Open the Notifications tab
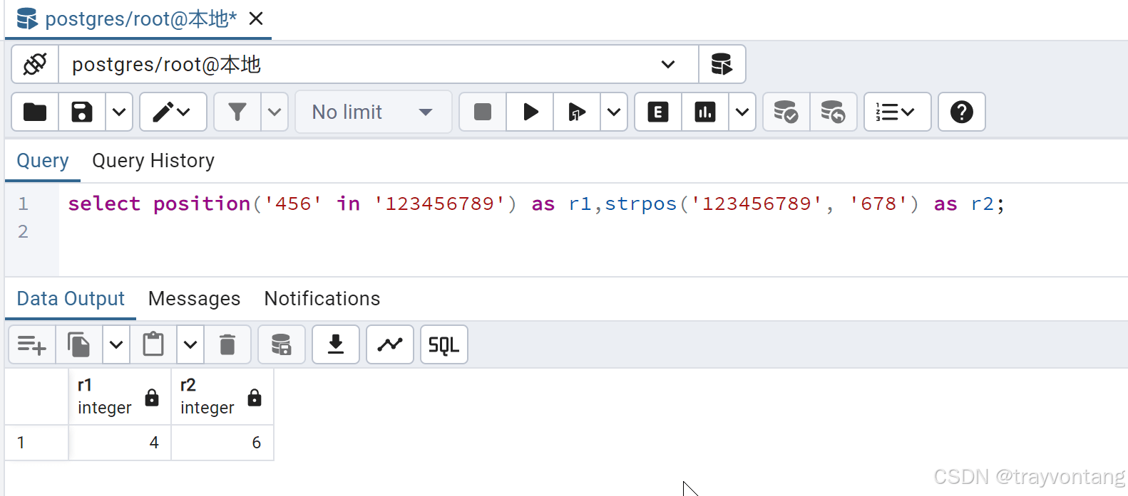Screen dimensions: 1128x496 322,299
